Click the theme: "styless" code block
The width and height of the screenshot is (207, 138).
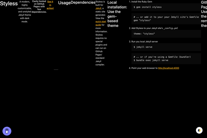point(166,34)
